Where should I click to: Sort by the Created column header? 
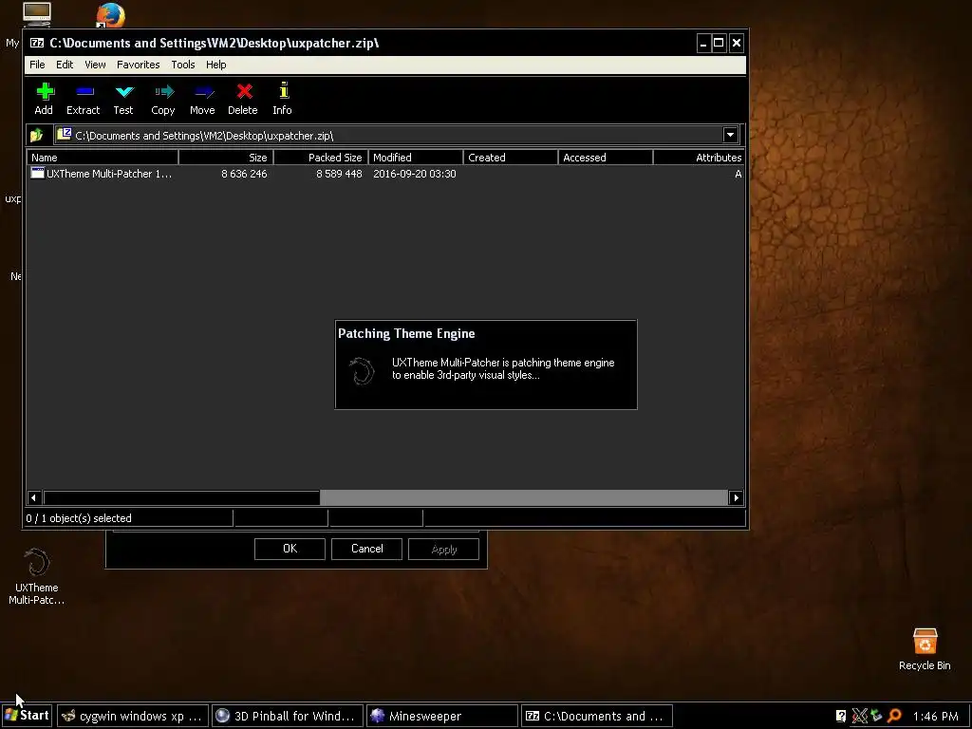511,158
